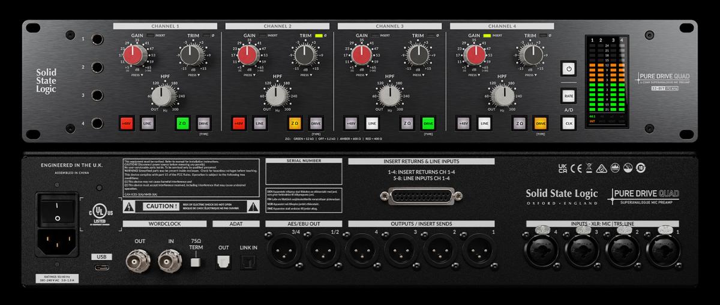Enable Channel 3 DRIVE button
The width and height of the screenshot is (720, 305).
click(x=428, y=123)
